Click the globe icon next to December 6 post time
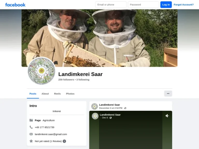The width and height of the screenshot is (199, 149). (125, 108)
